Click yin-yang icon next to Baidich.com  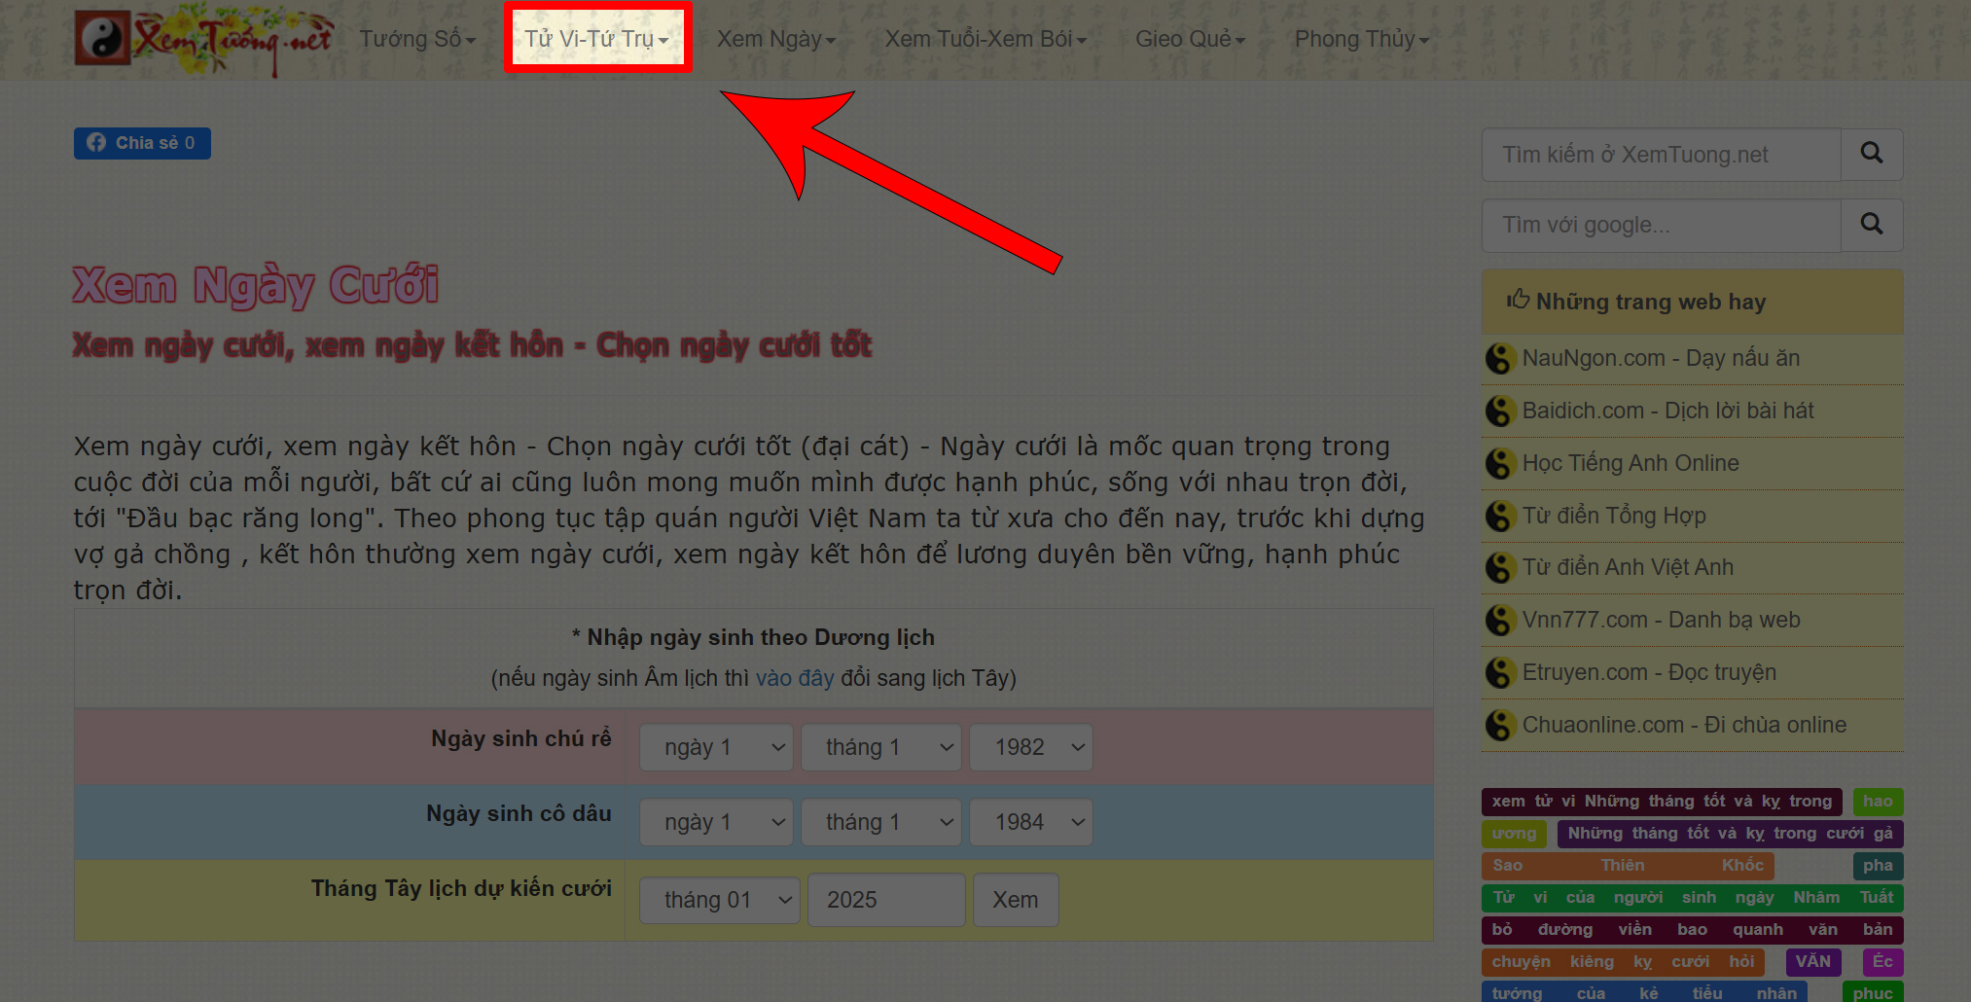click(x=1499, y=412)
